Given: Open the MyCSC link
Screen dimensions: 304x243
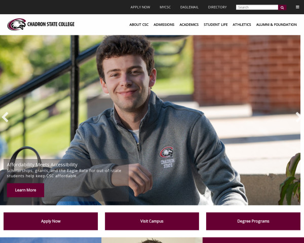Looking at the screenshot, I should click(165, 7).
